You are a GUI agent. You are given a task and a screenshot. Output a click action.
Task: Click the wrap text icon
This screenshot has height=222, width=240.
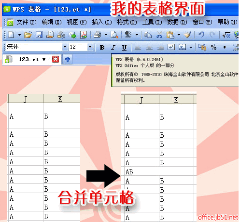click(171, 47)
